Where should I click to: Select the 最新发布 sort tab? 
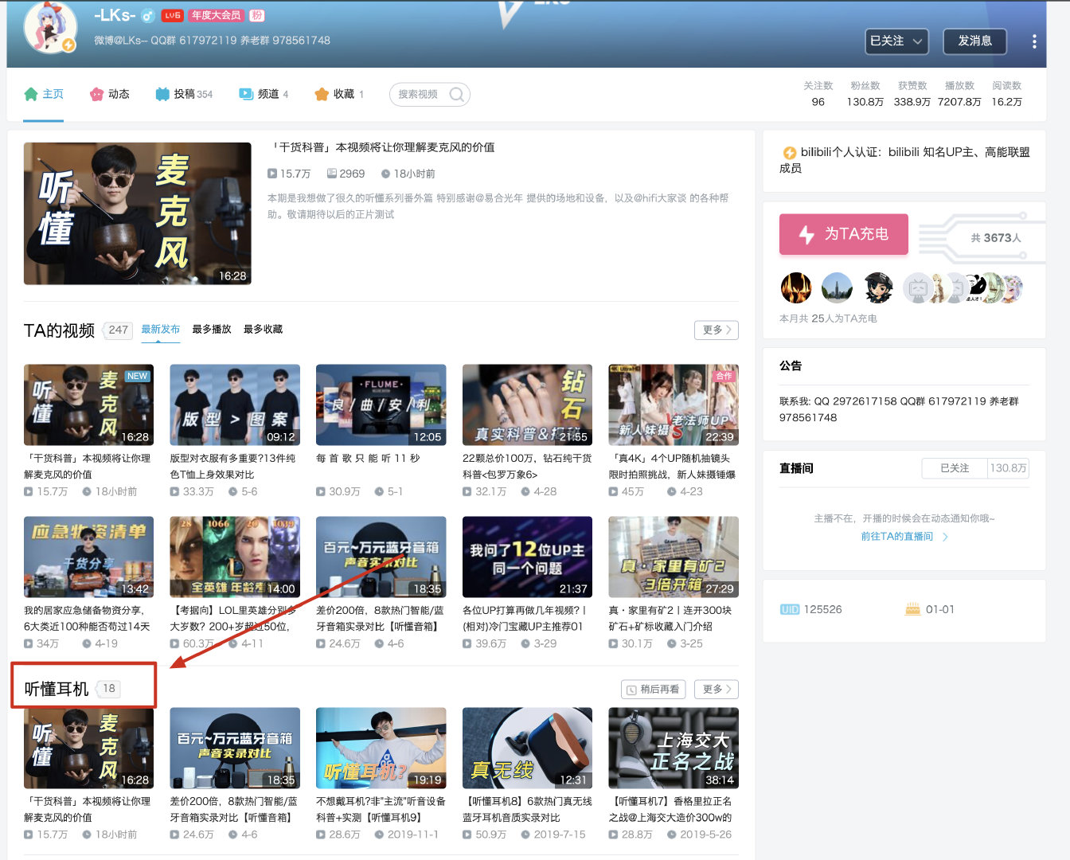tap(161, 330)
